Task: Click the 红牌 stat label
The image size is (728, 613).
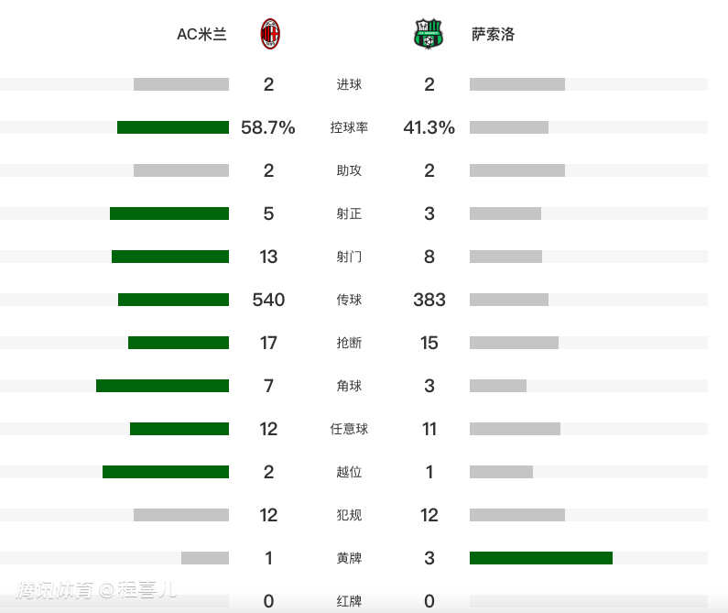Action: (349, 601)
